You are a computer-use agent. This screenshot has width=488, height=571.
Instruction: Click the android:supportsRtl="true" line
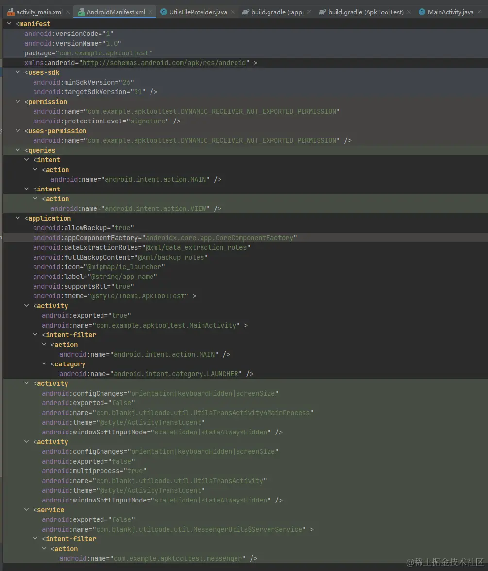84,286
